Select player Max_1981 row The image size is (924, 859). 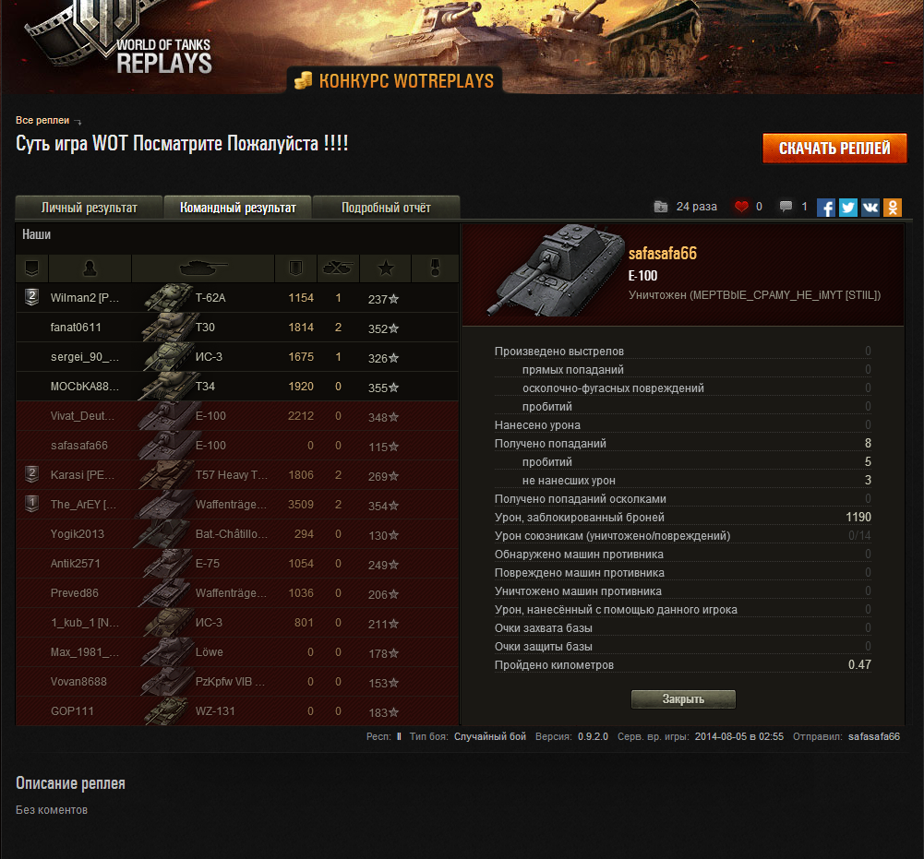click(237, 651)
